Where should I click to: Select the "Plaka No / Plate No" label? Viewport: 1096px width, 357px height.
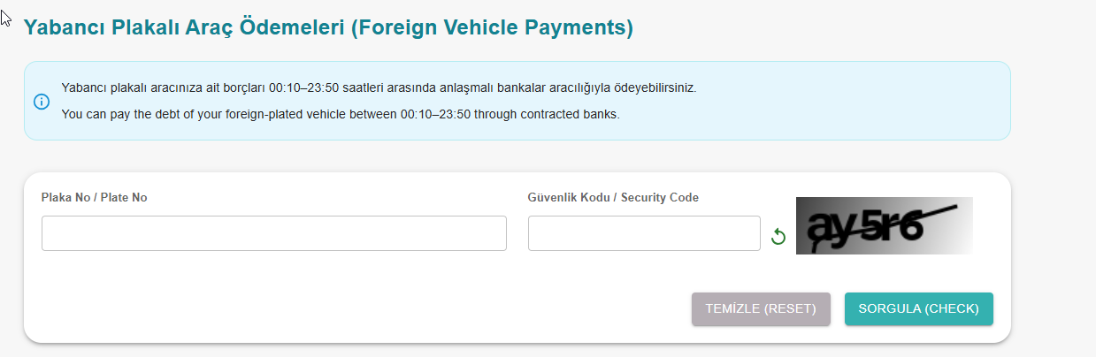[94, 198]
